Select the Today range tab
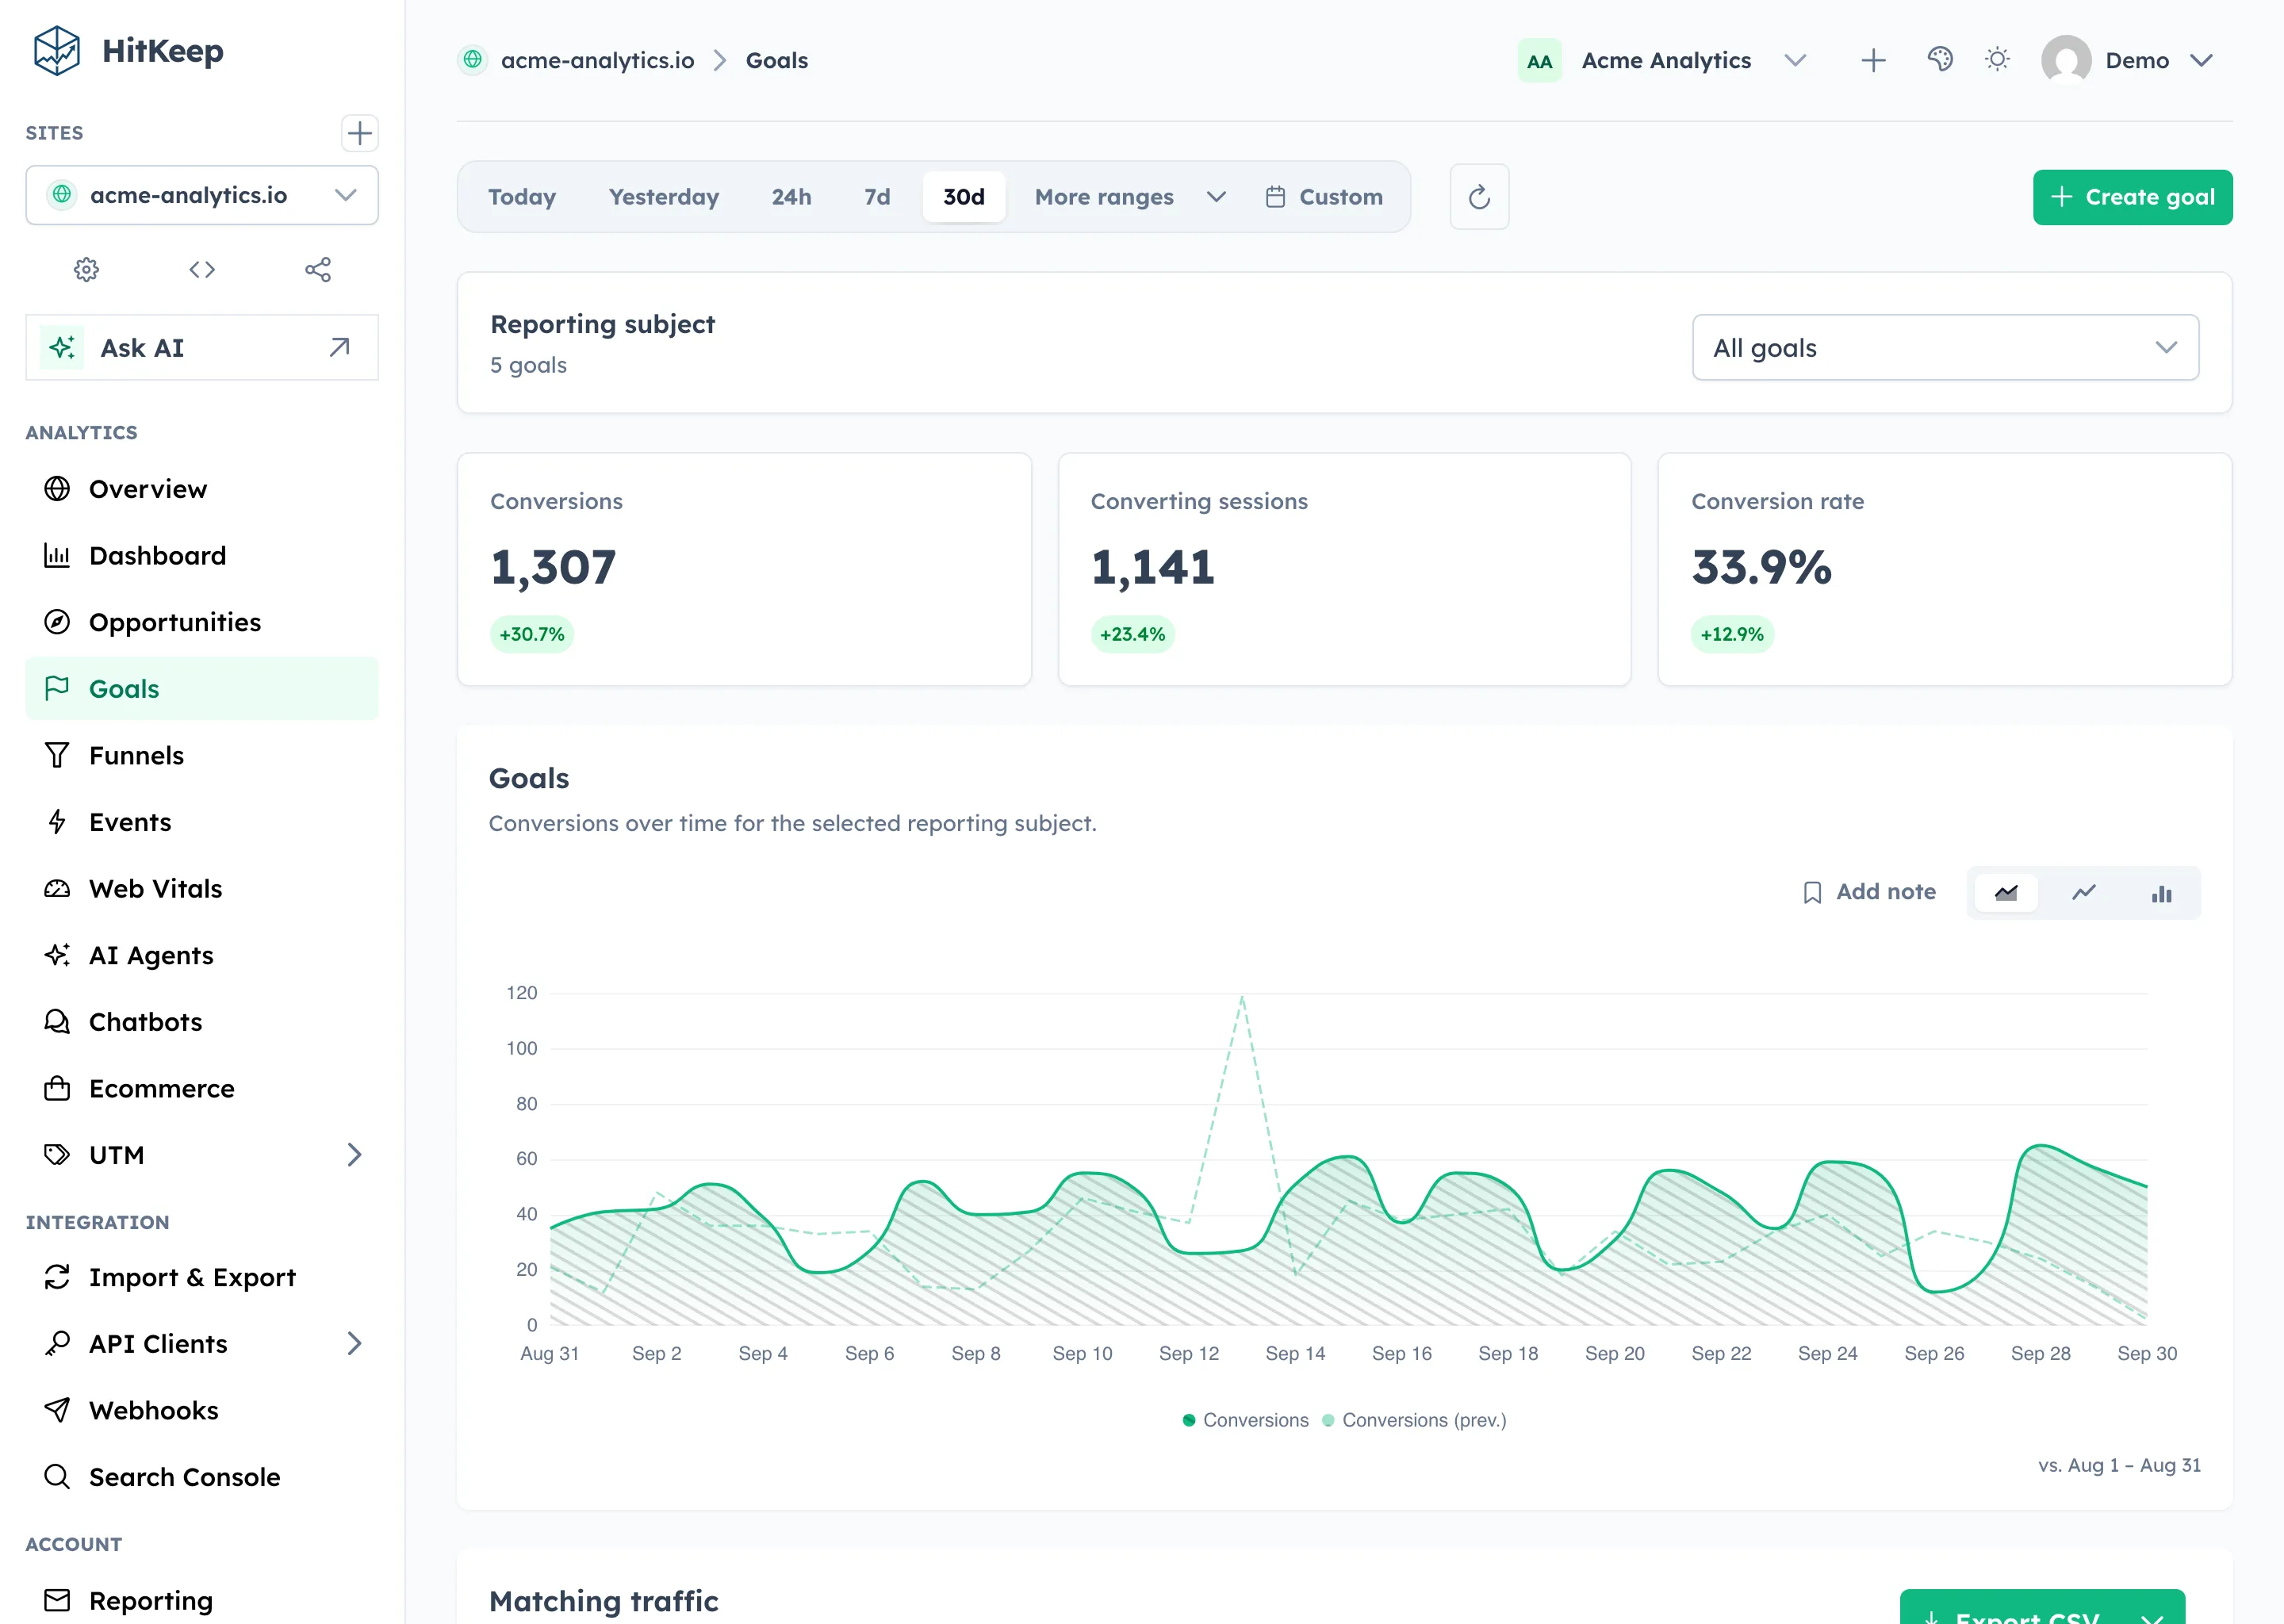Image resolution: width=2284 pixels, height=1624 pixels. tap(522, 197)
